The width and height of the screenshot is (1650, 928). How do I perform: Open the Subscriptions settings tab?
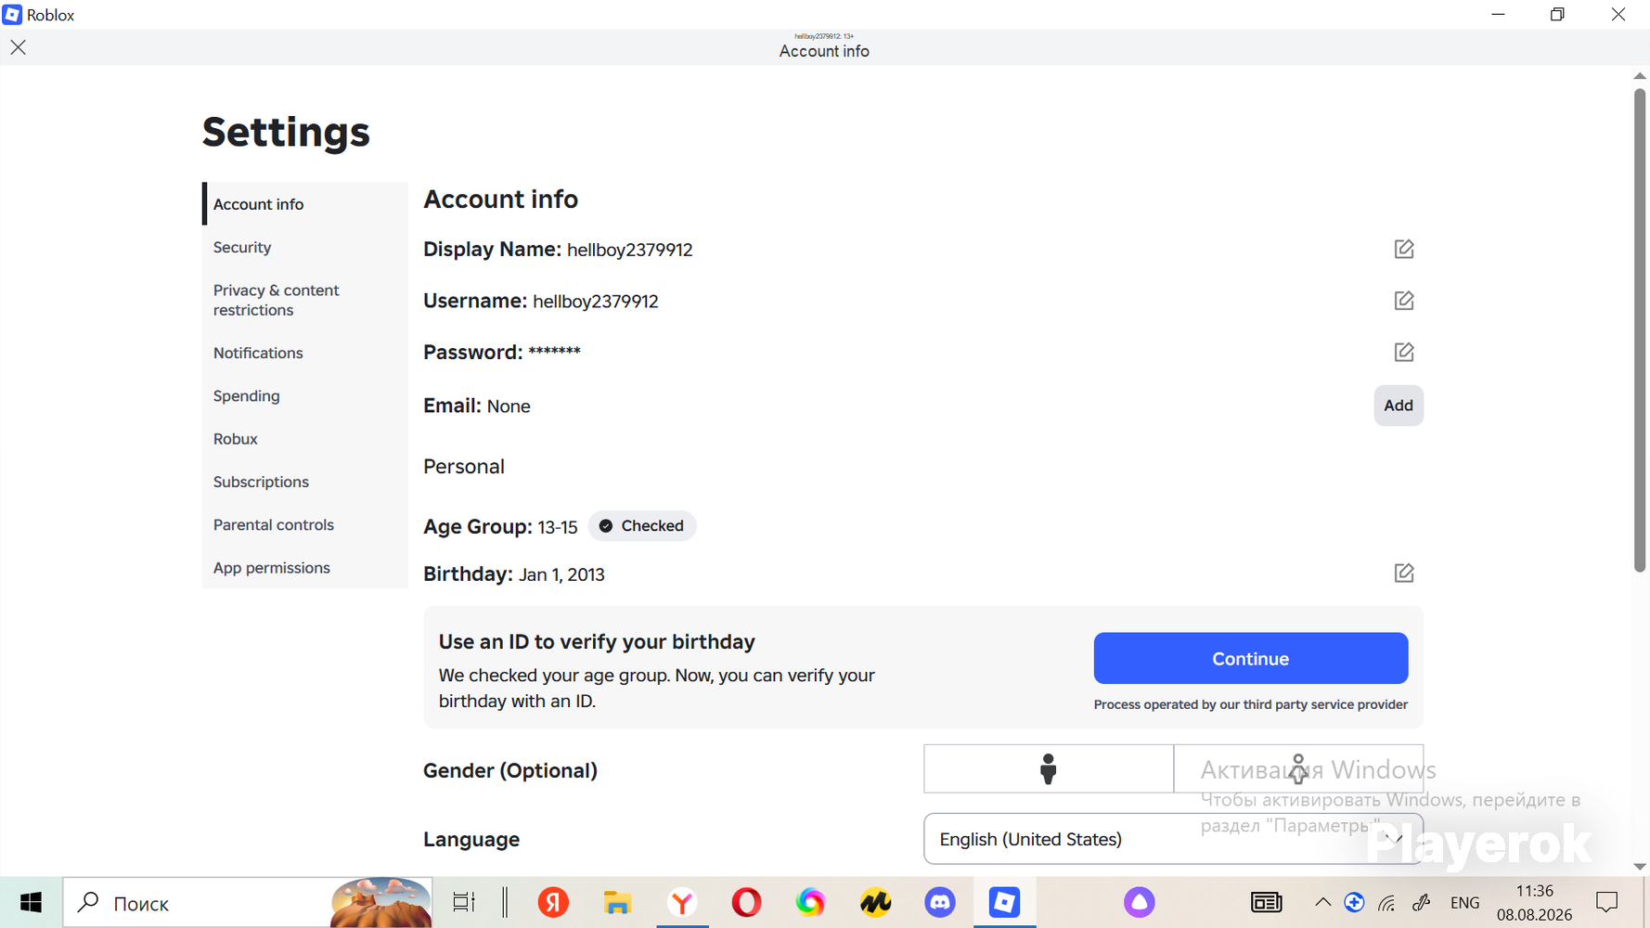click(x=305, y=482)
